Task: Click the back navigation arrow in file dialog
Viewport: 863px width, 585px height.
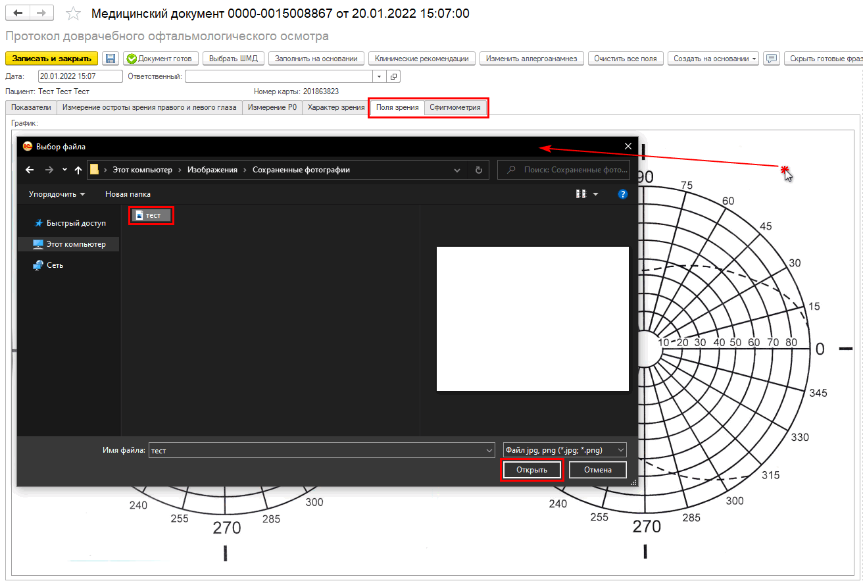Action: click(30, 170)
